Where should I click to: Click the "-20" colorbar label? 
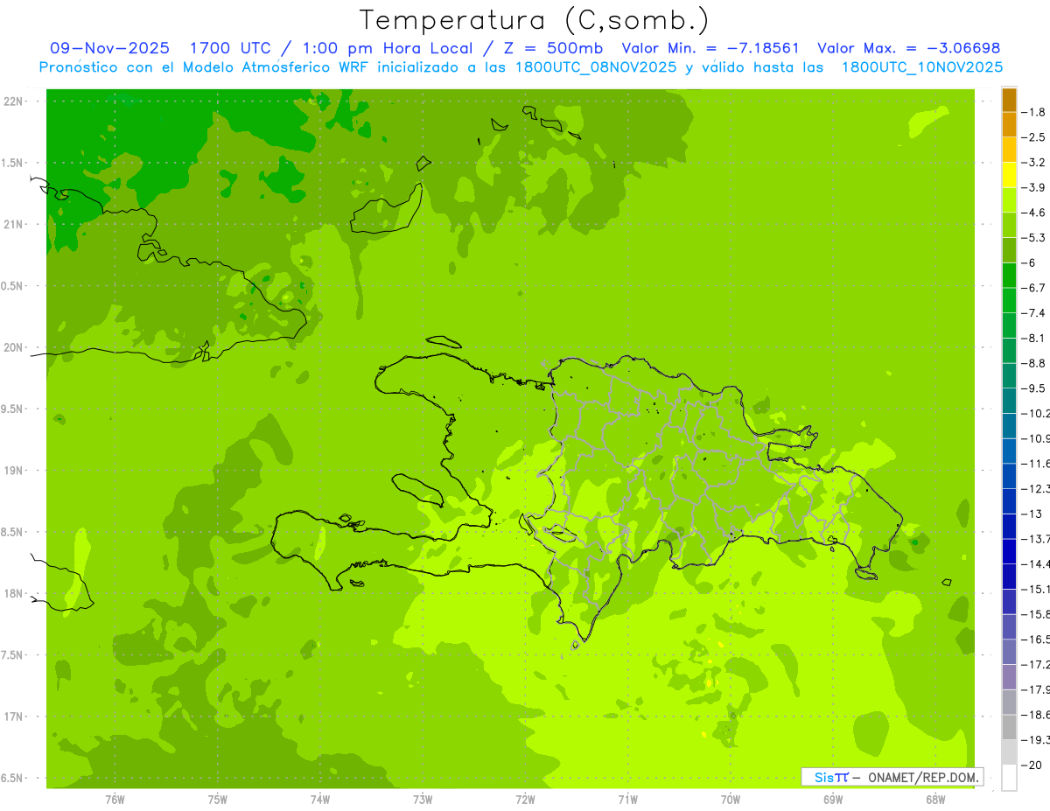pyautogui.click(x=1032, y=766)
